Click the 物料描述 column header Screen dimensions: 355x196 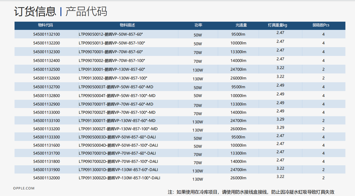pyautogui.click(x=127, y=25)
